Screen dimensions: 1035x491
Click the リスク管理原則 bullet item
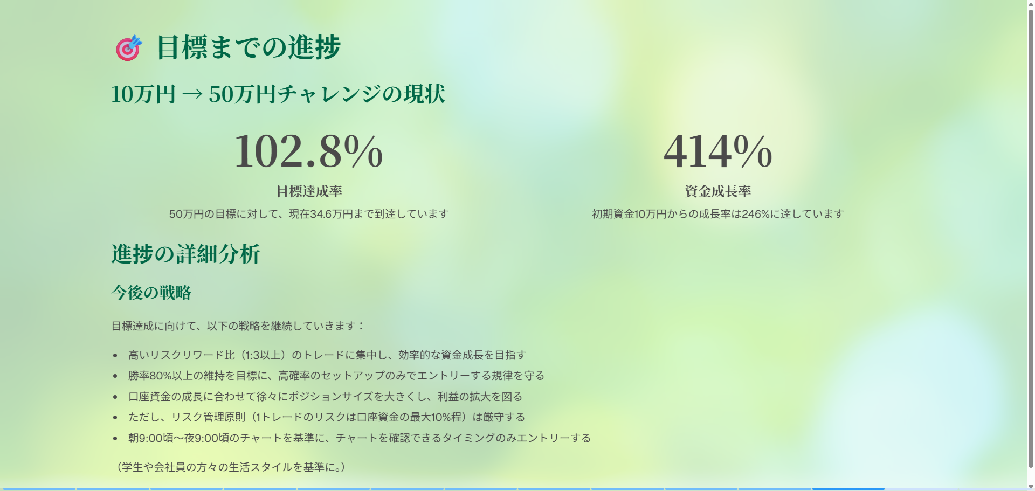point(326,417)
